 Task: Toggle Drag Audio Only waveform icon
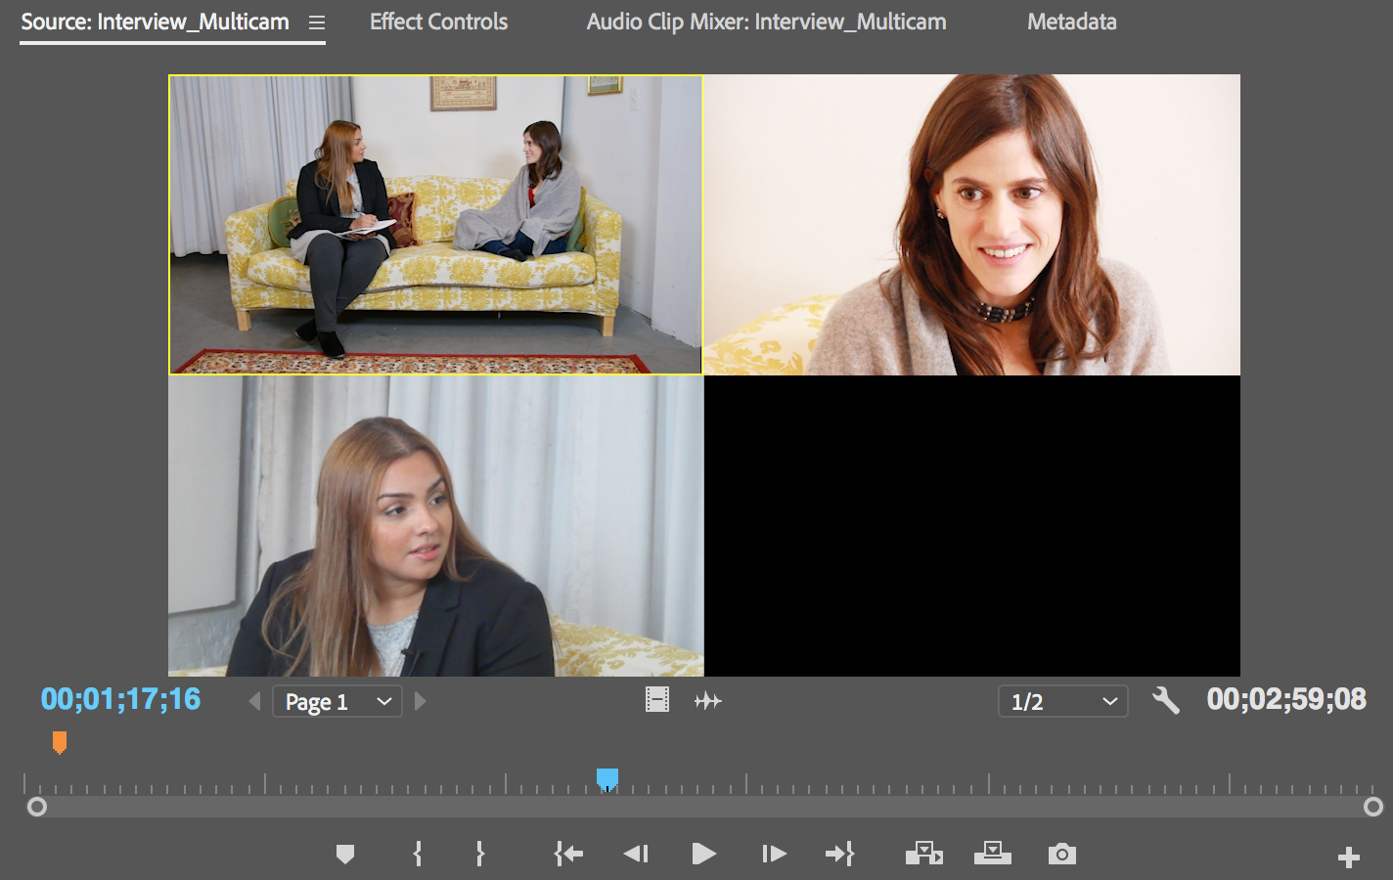pyautogui.click(x=707, y=701)
